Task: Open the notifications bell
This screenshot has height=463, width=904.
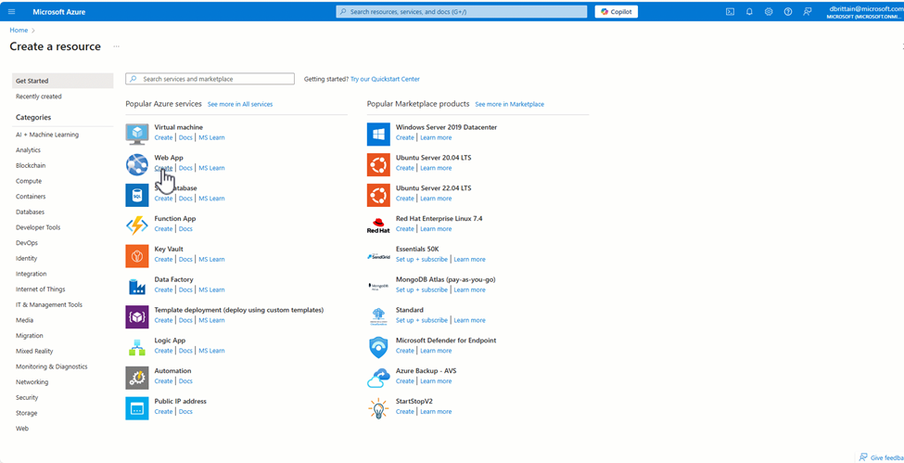Action: pyautogui.click(x=749, y=11)
